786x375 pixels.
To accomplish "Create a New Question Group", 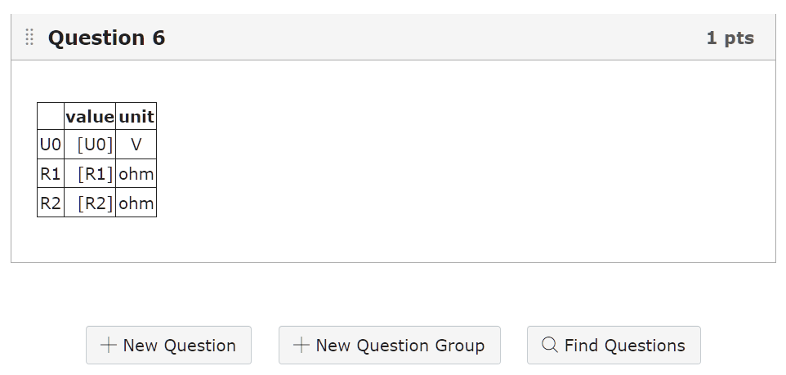I will pyautogui.click(x=390, y=345).
